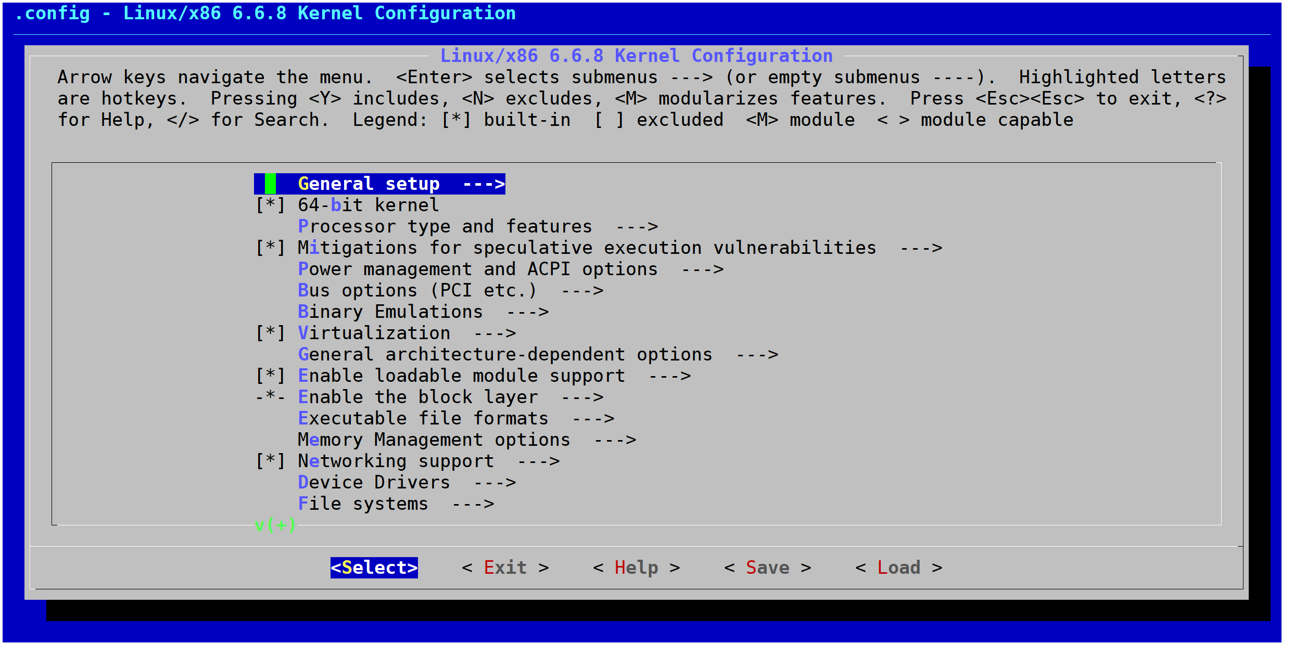
Task: Click the Legend text in the instructions
Action: pos(390,120)
